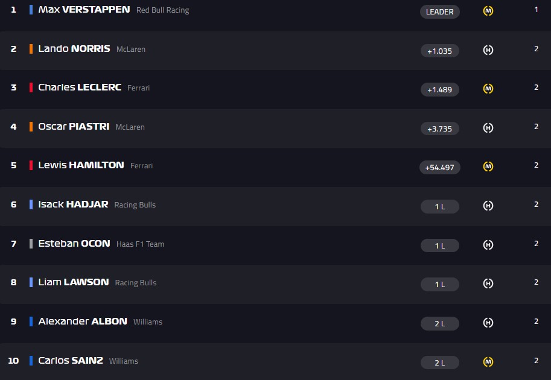Click Sainz's medium tyre icon
The width and height of the screenshot is (551, 380).
coord(488,363)
